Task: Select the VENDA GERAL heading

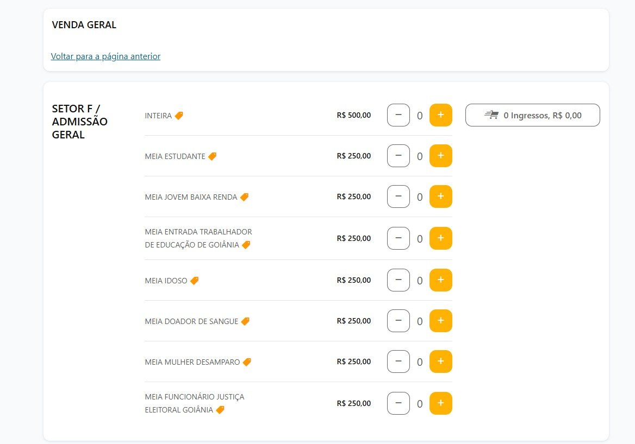Action: (x=84, y=24)
